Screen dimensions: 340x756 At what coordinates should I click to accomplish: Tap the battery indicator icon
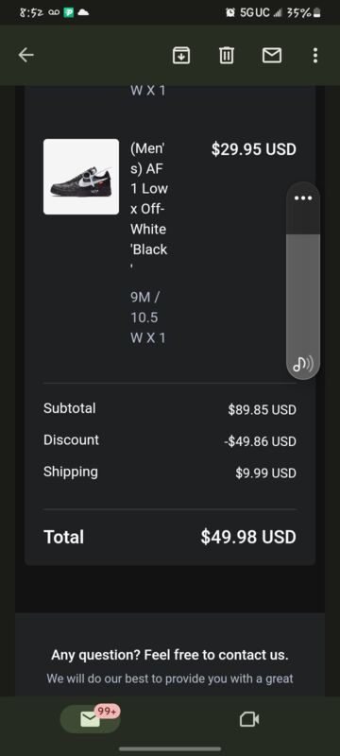[x=317, y=13]
